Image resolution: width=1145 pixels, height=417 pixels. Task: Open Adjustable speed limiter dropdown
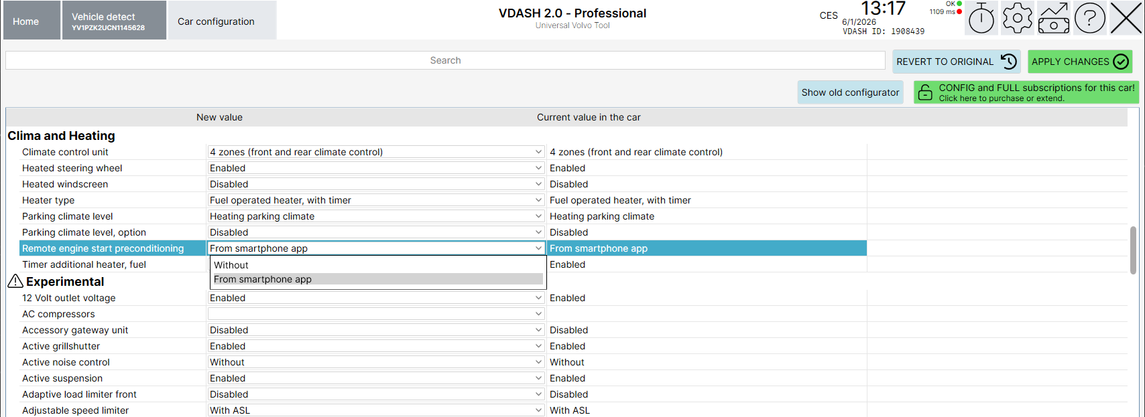(375, 410)
